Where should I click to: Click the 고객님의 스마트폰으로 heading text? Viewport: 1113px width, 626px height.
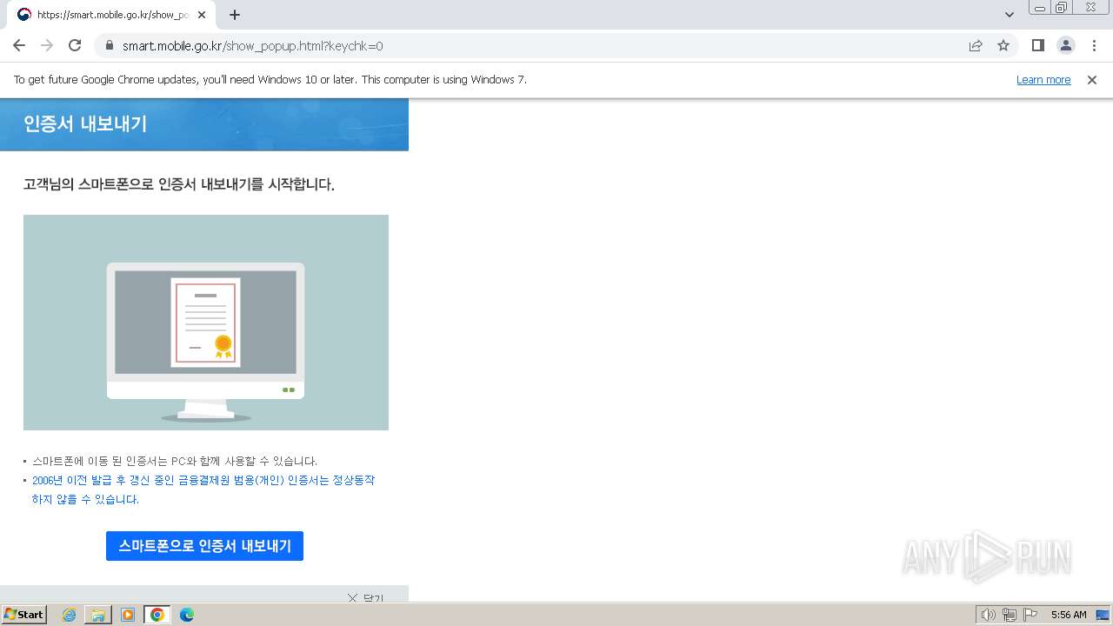tap(179, 184)
